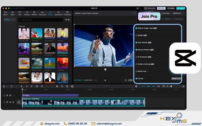
Task: Open the All filter sort dropdown
Action: tap(67, 20)
